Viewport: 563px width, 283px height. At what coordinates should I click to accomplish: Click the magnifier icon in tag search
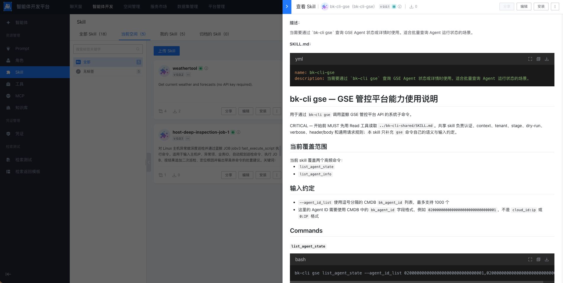[138, 49]
